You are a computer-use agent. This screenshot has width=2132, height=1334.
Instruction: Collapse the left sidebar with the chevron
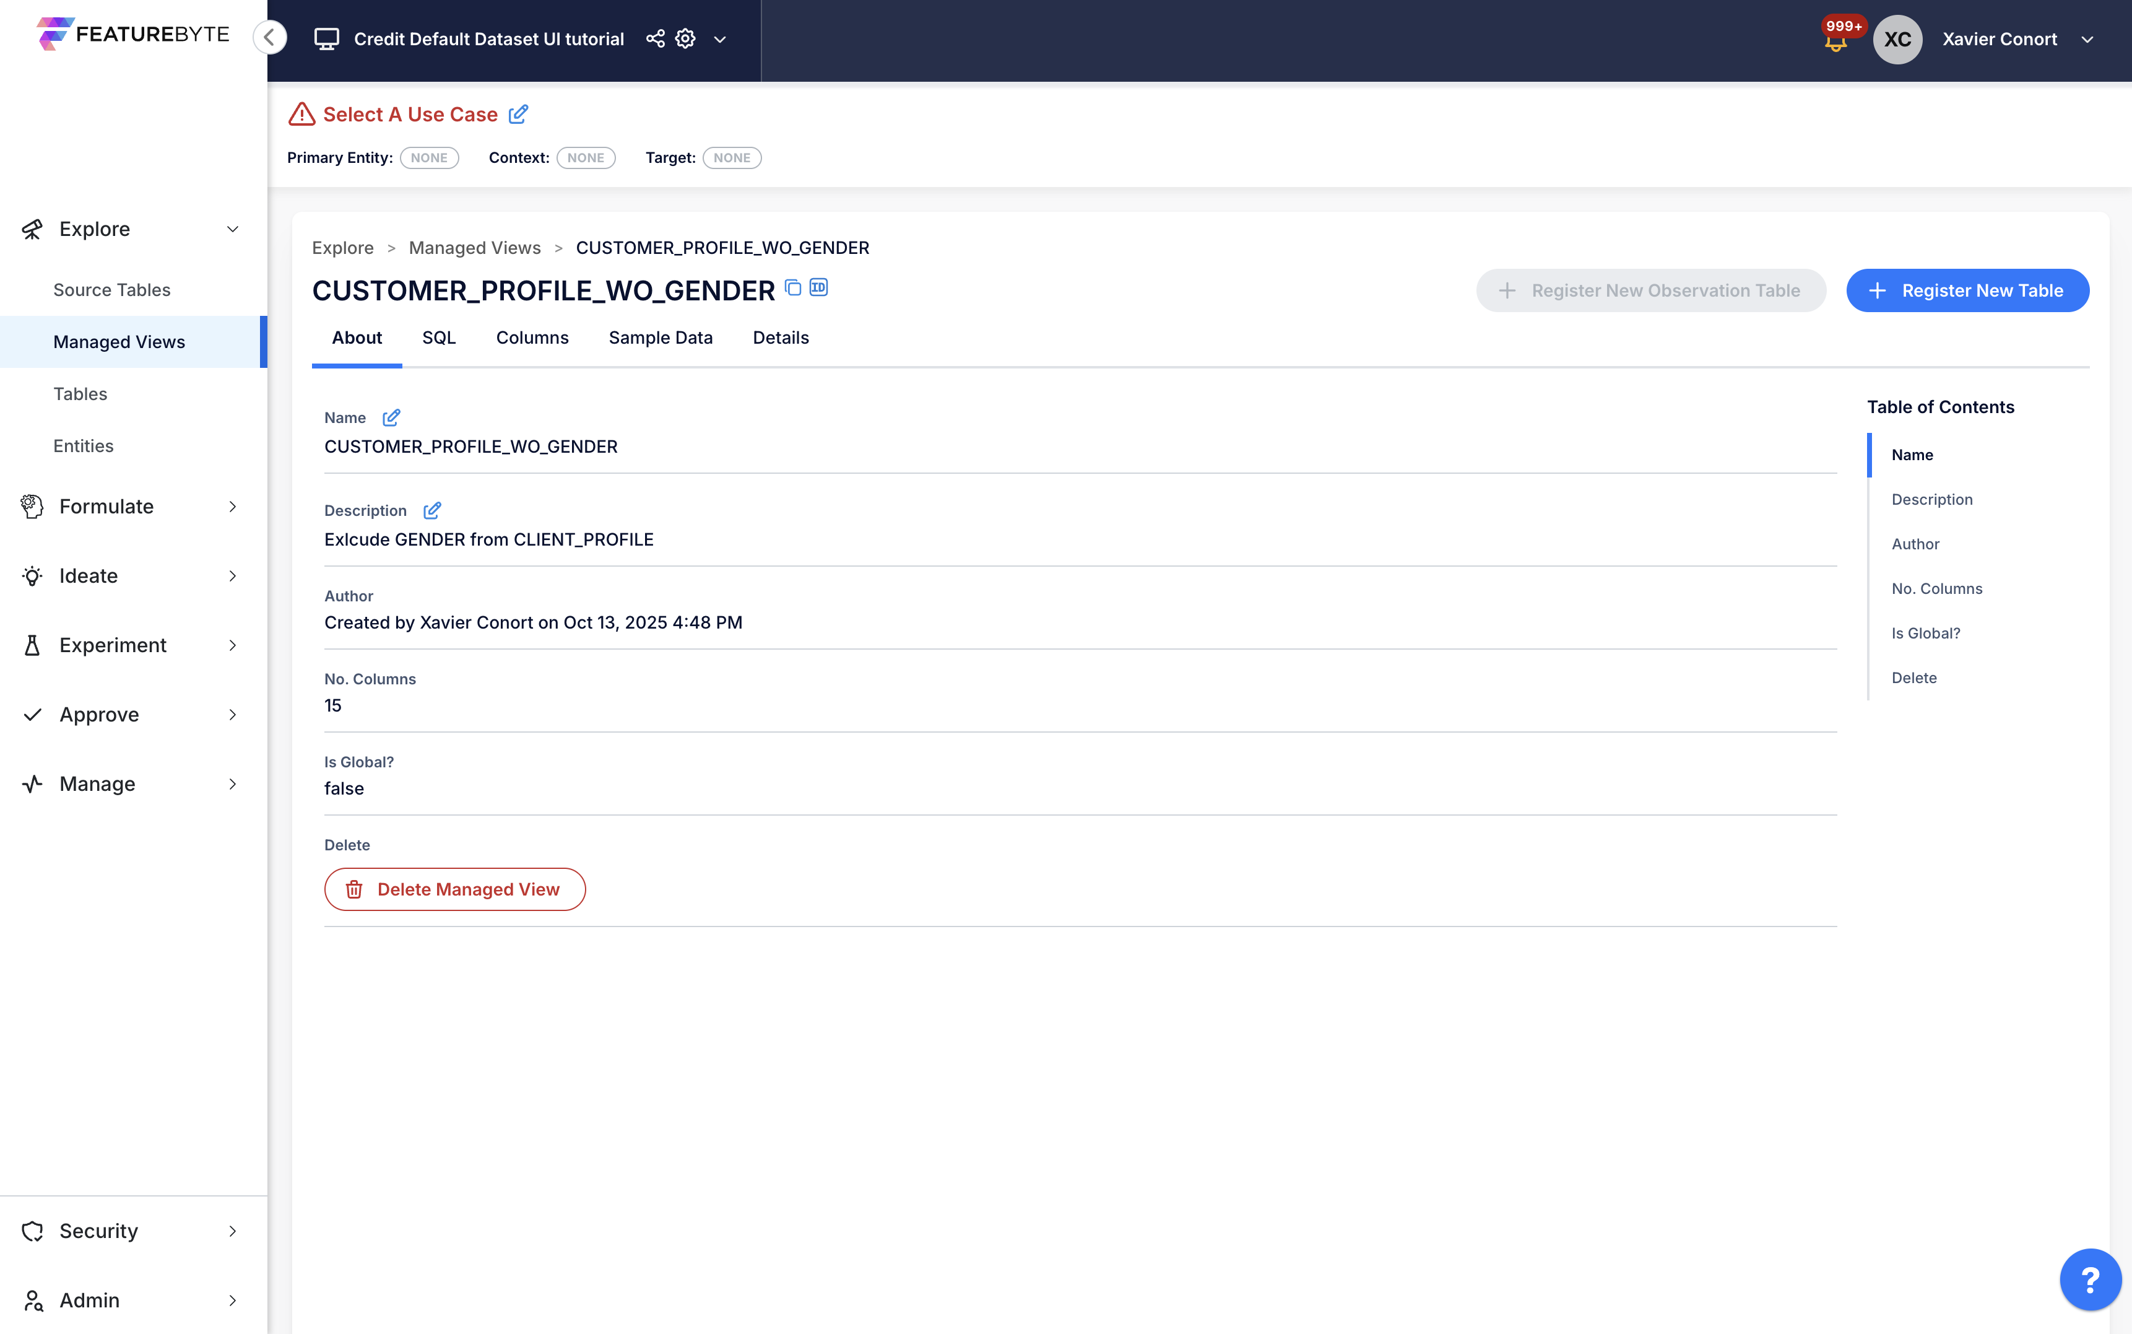(270, 37)
